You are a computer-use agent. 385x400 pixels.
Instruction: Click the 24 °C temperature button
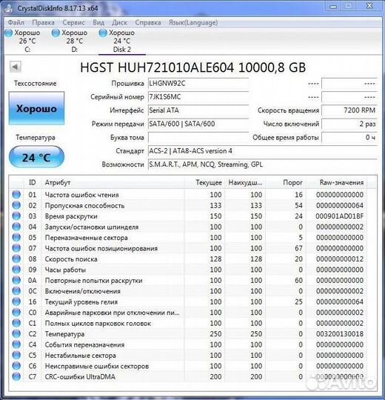pos(36,157)
